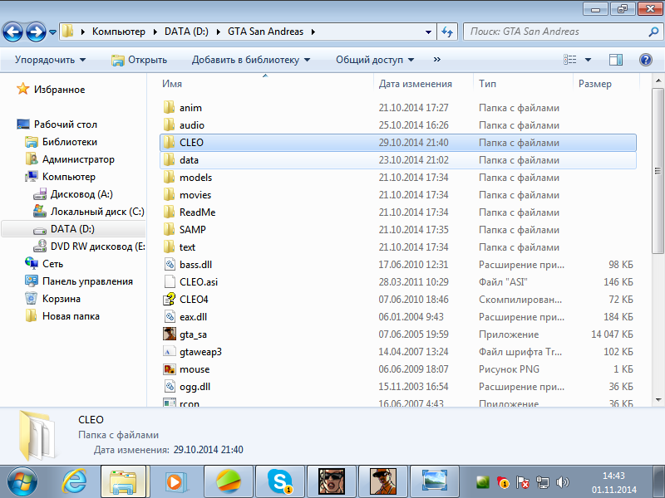Open Панель управления from navigation pane
Viewport: 665px width, 498px height.
pos(79,281)
